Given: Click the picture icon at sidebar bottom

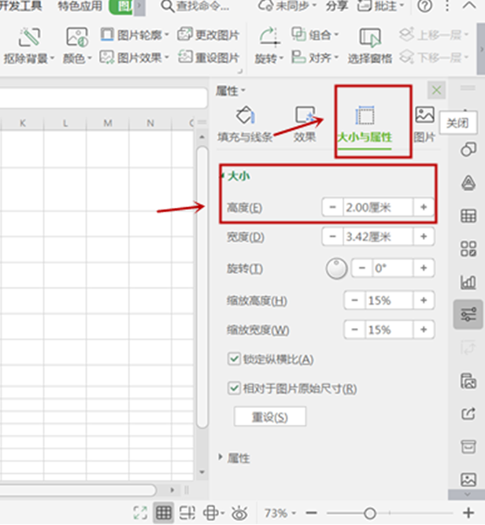Looking at the screenshot, I should click(x=468, y=479).
